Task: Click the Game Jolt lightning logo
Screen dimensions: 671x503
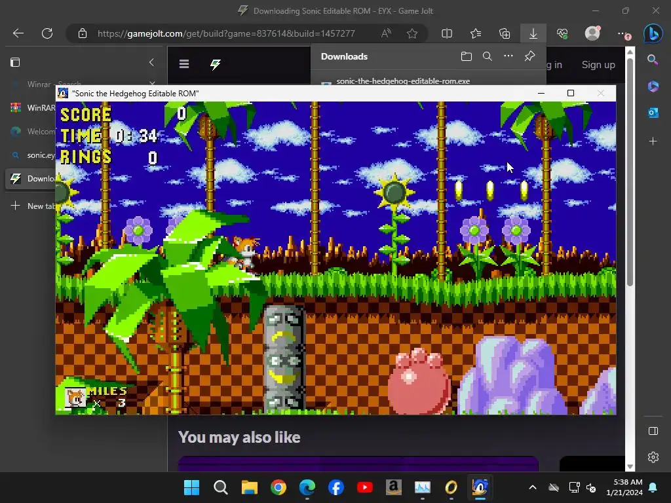Action: 215,64
